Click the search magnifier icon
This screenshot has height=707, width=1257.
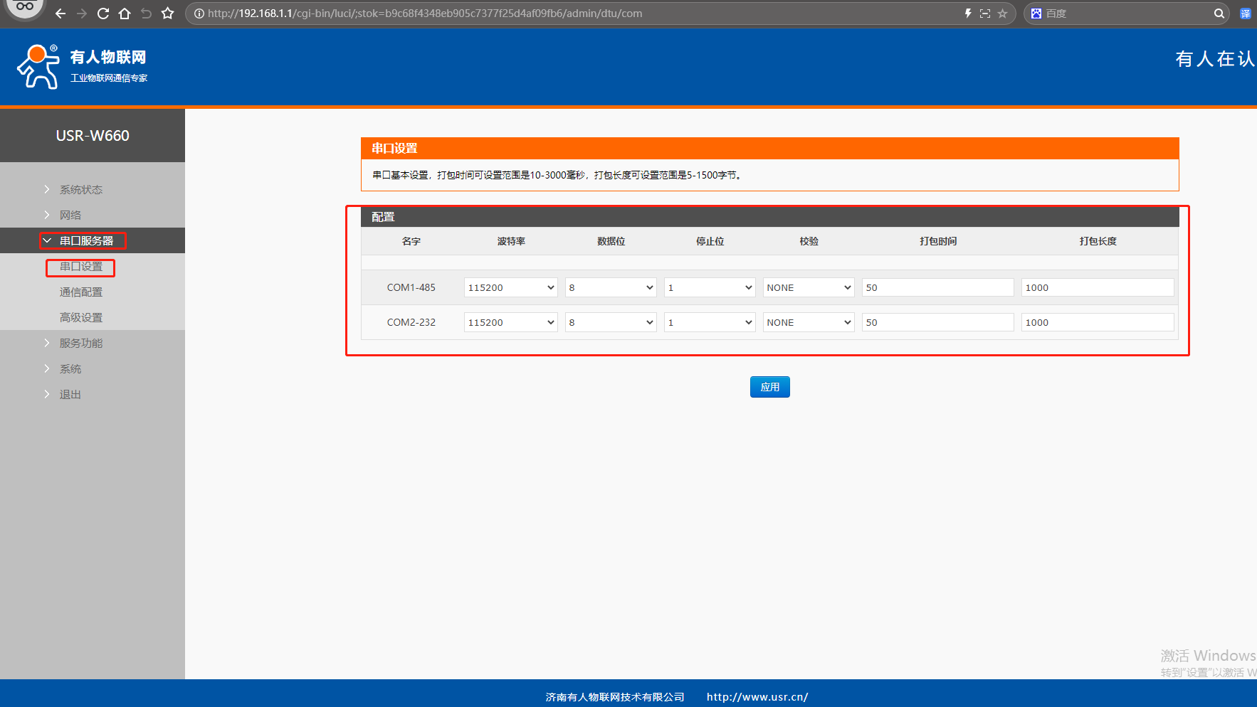[1219, 14]
